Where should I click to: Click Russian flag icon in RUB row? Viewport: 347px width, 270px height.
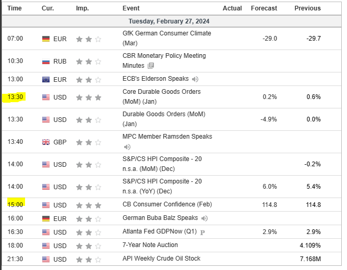pos(46,61)
